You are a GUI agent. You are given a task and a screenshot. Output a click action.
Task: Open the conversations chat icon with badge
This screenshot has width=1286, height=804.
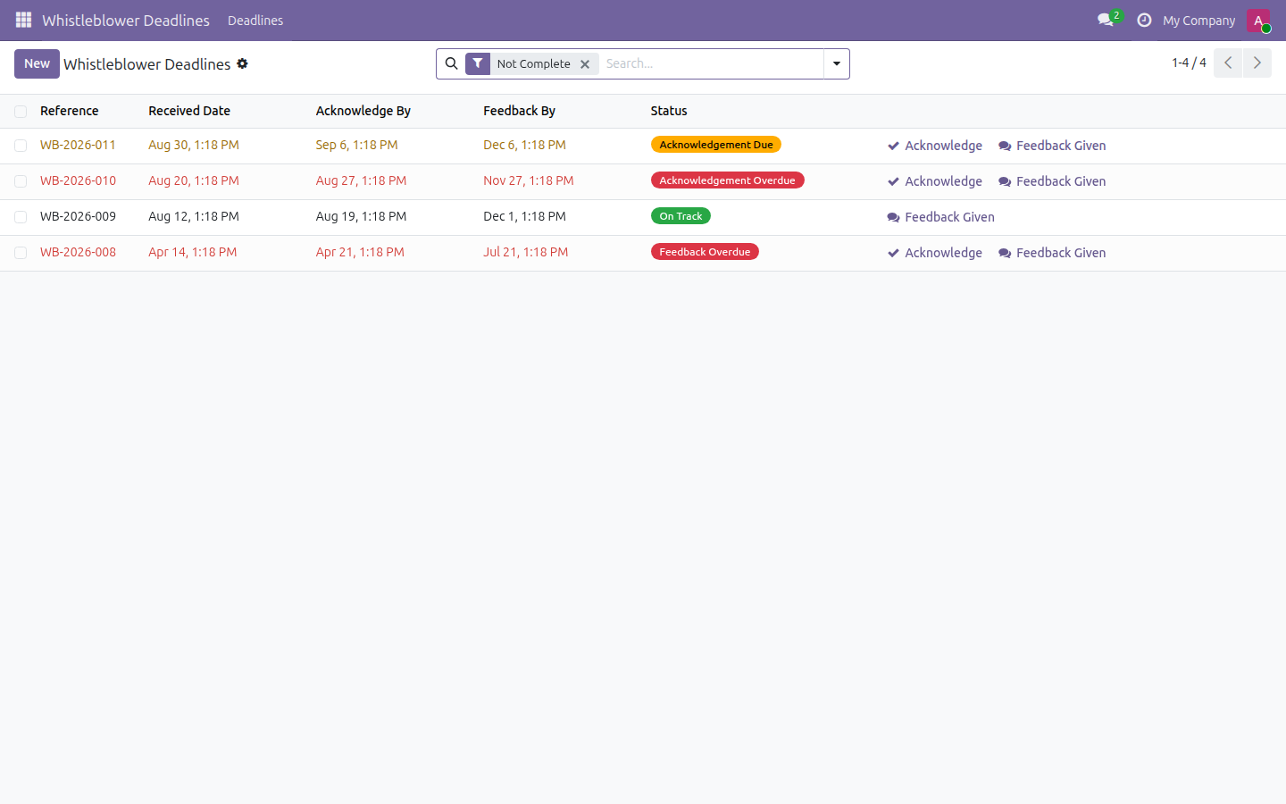pyautogui.click(x=1109, y=20)
